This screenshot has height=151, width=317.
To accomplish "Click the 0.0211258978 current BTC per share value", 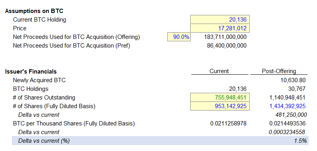I will coord(228,123).
